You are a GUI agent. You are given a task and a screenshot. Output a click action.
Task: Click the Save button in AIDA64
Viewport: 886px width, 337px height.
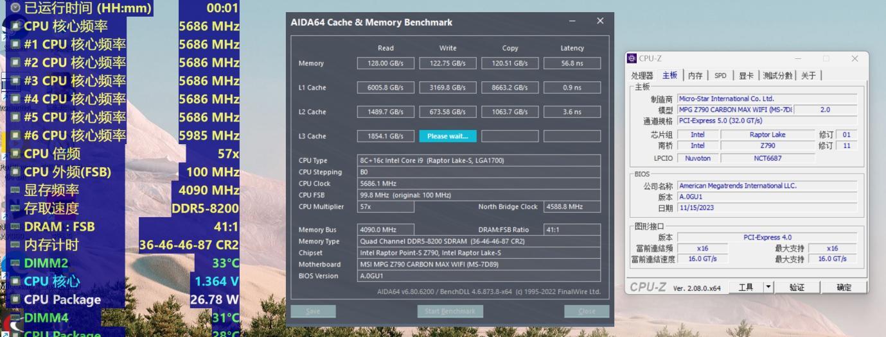313,311
